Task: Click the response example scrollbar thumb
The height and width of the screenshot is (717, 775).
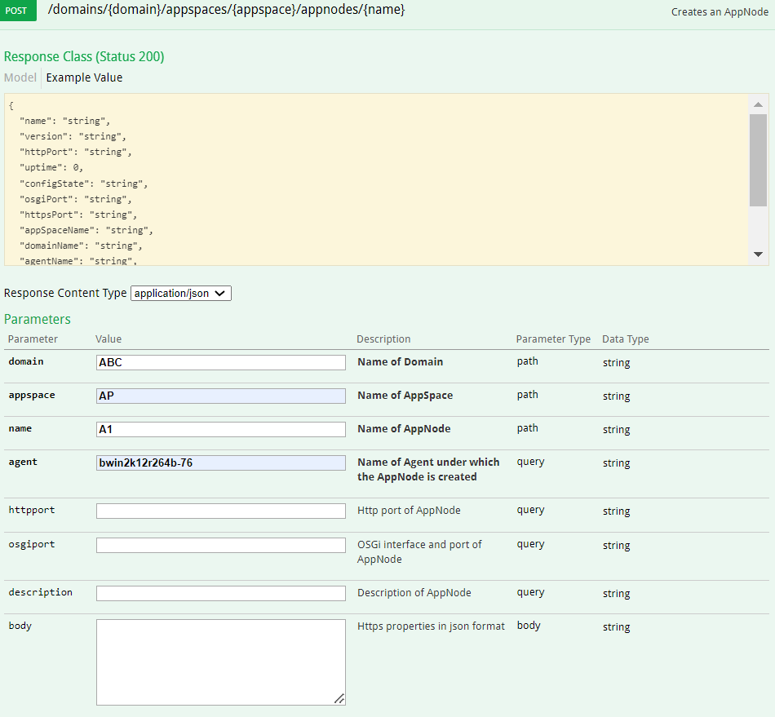Action: coord(758,159)
